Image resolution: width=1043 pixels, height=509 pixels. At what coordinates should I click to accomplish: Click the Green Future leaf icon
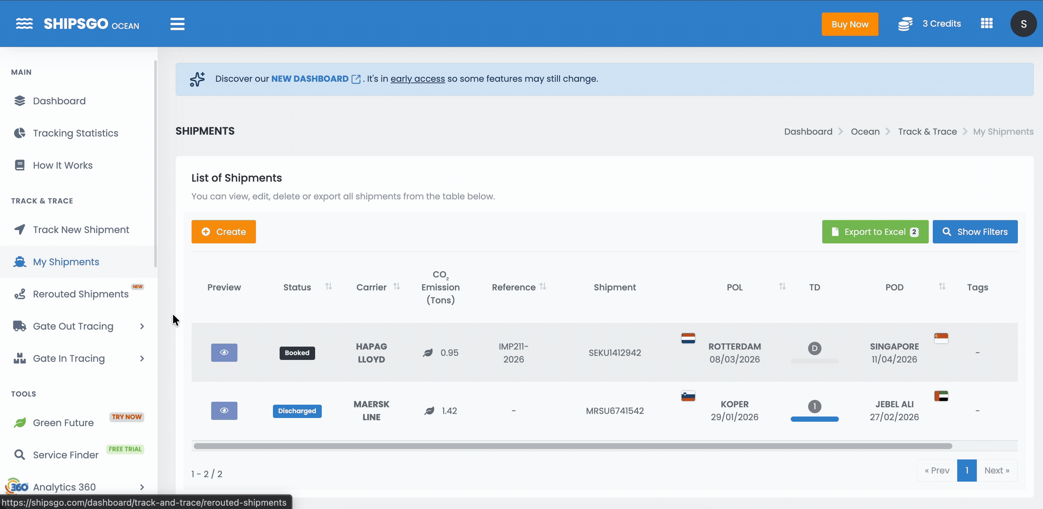point(20,423)
